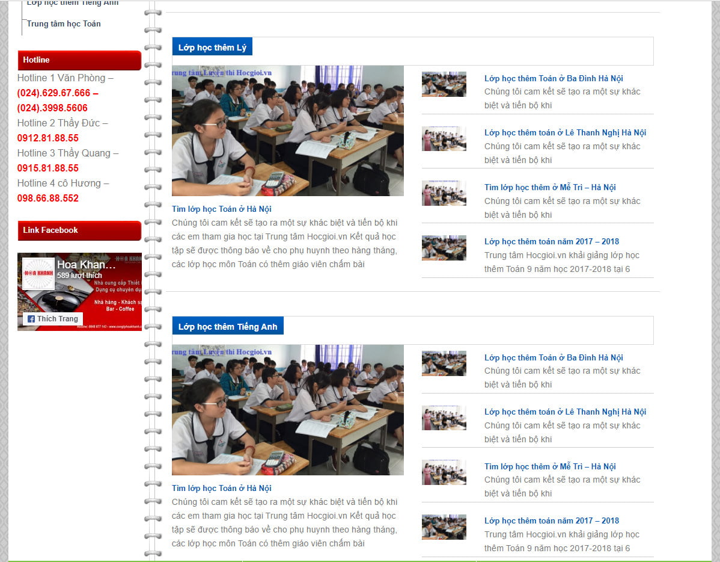Click phone number (024).629.67.666
Image resolution: width=720 pixels, height=562 pixels.
[x=53, y=93]
